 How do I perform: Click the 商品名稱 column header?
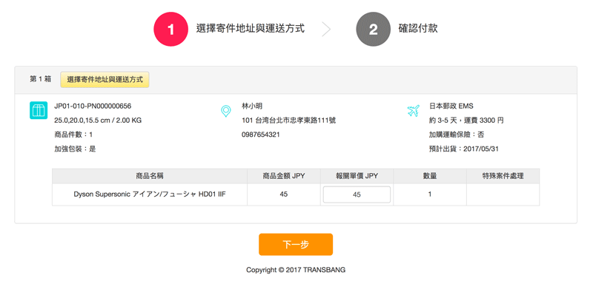coord(150,176)
